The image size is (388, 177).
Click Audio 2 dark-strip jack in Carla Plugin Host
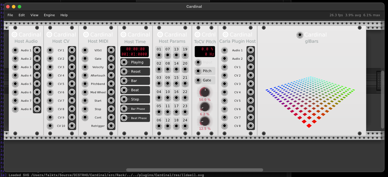251,59
